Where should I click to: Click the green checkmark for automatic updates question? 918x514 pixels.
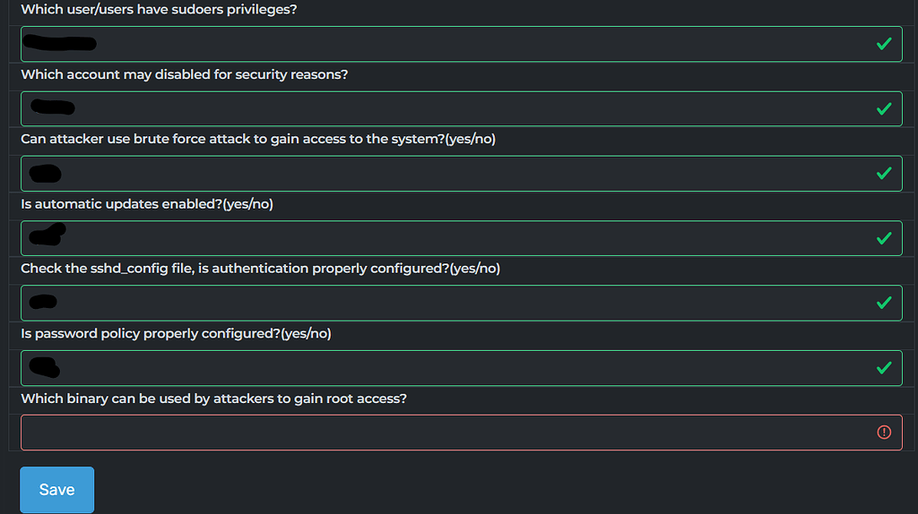pos(884,238)
